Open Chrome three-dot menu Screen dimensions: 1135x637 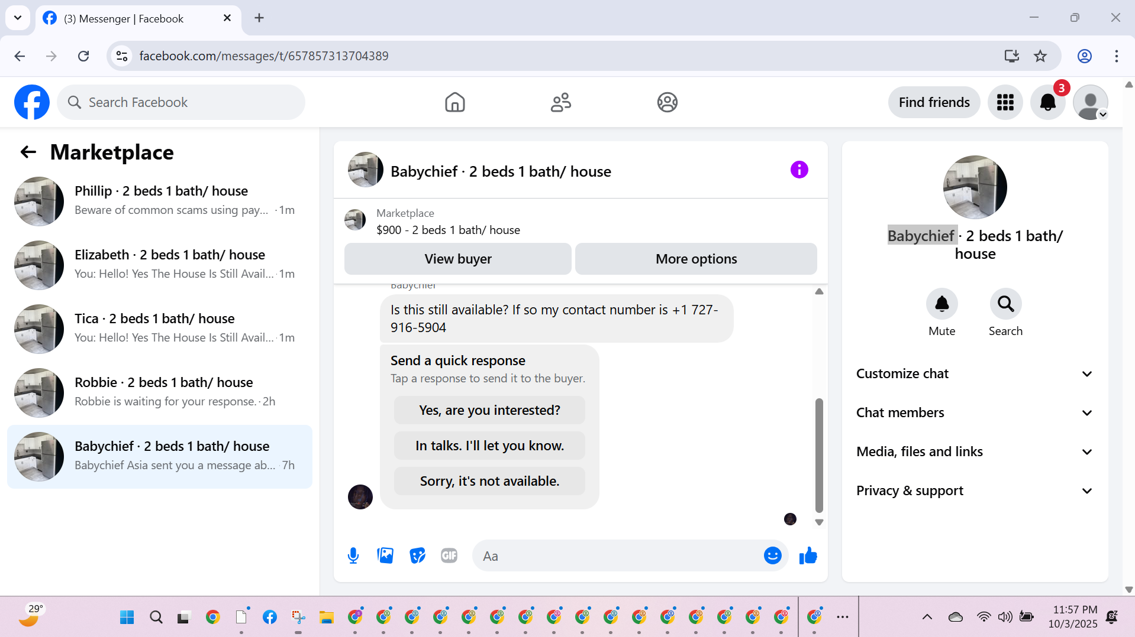[x=1116, y=56]
